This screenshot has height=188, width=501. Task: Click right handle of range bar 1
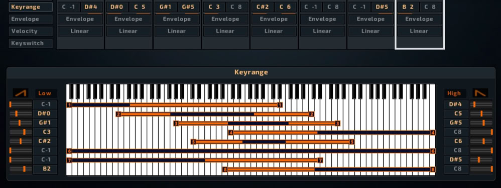280,105
